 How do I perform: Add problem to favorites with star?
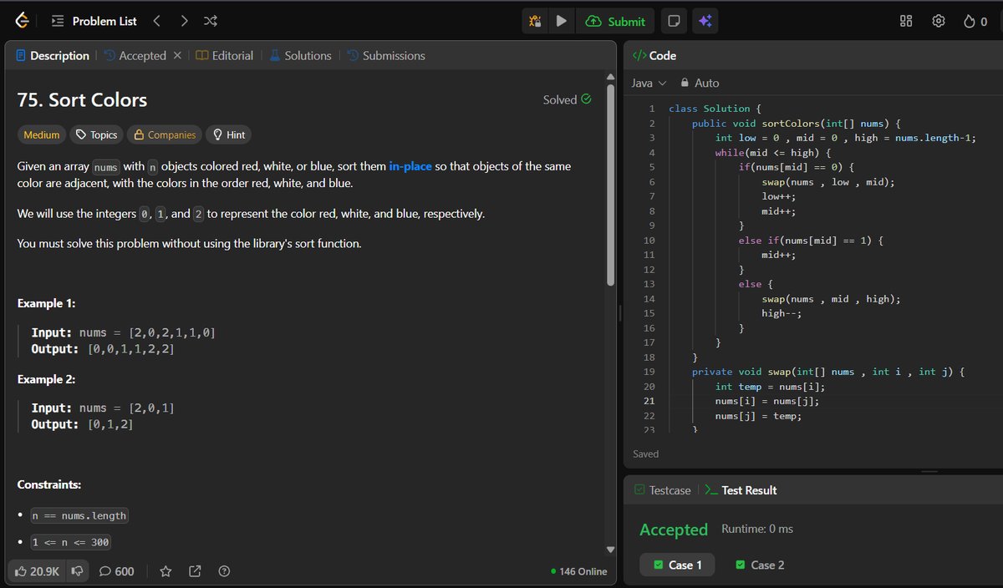point(165,571)
